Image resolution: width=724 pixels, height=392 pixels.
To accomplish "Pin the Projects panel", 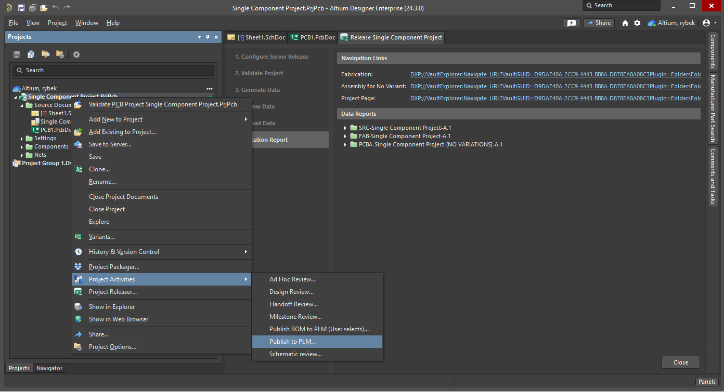I will [x=208, y=37].
